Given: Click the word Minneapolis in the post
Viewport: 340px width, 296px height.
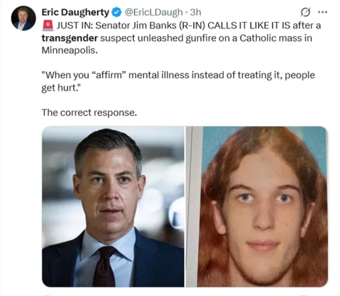Looking at the screenshot, I should (69, 50).
